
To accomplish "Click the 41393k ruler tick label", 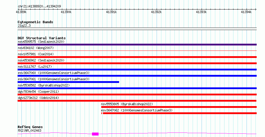I will click(201, 12).
